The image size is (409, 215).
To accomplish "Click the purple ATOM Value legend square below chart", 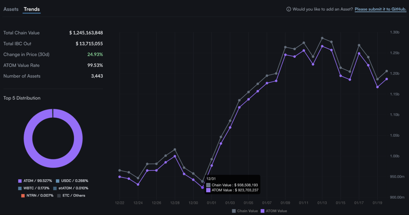I will (x=262, y=211).
